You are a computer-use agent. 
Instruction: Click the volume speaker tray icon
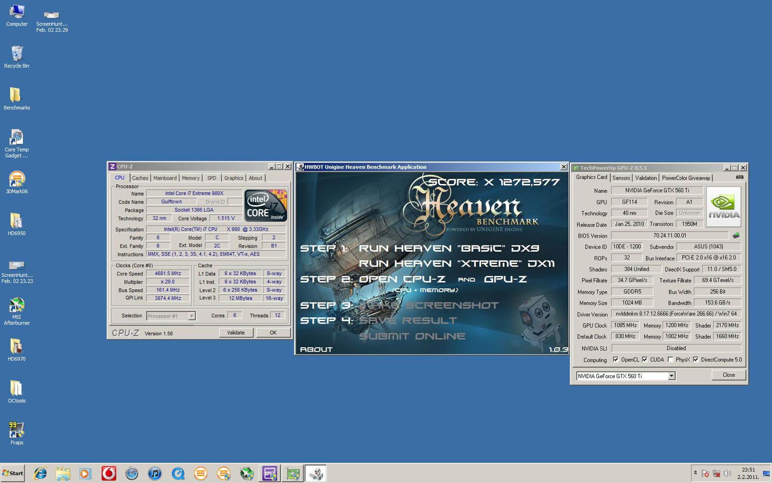[727, 473]
